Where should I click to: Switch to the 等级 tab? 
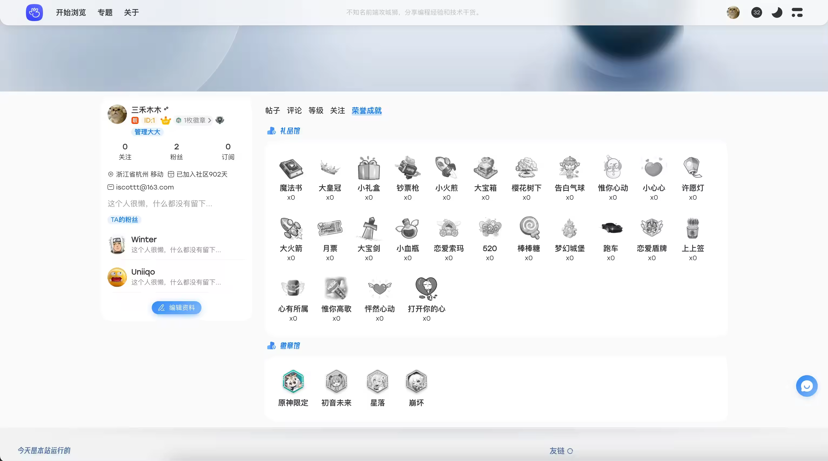[316, 110]
